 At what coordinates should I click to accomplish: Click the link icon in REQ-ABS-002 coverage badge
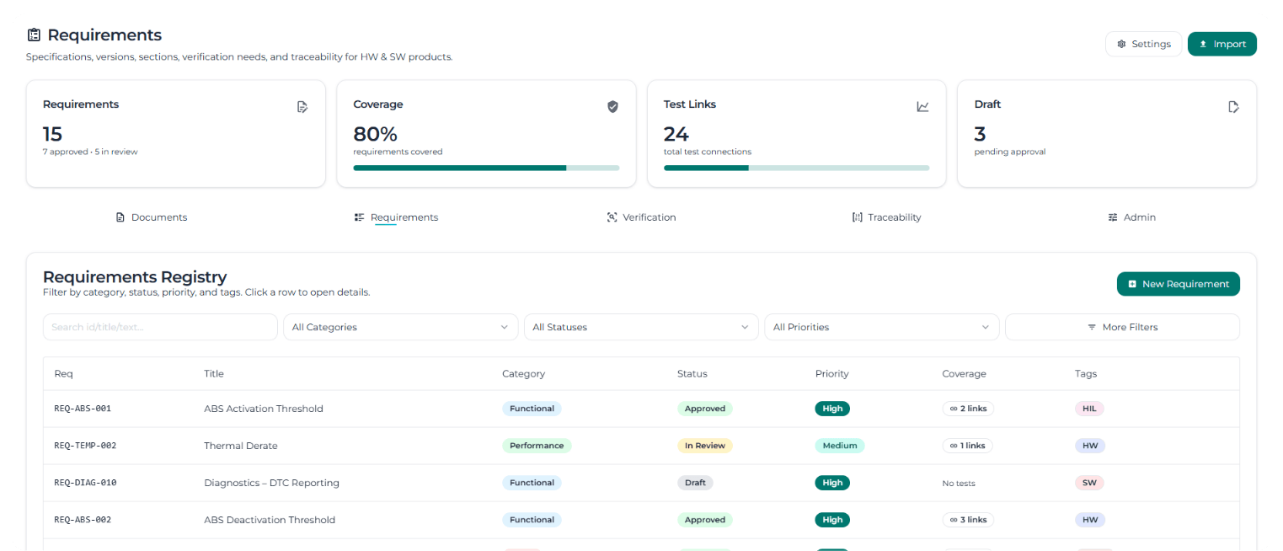pos(953,520)
